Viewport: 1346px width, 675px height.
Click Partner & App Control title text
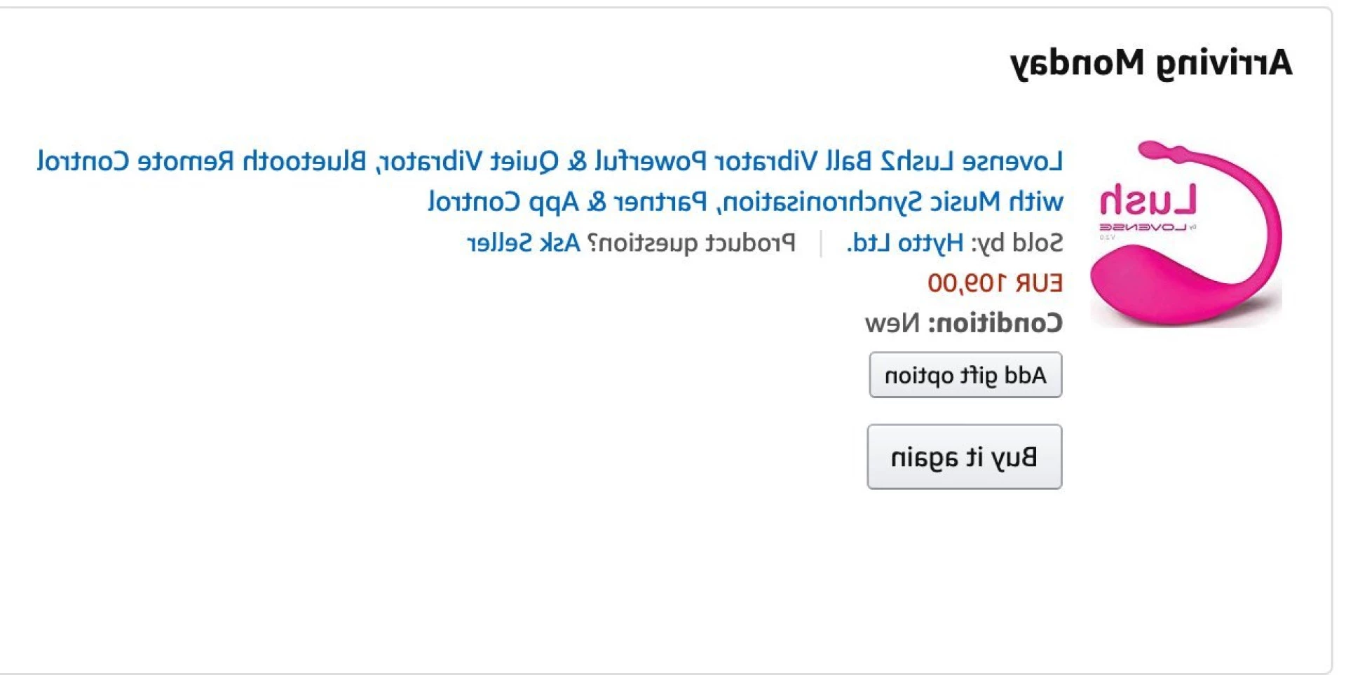coord(567,203)
